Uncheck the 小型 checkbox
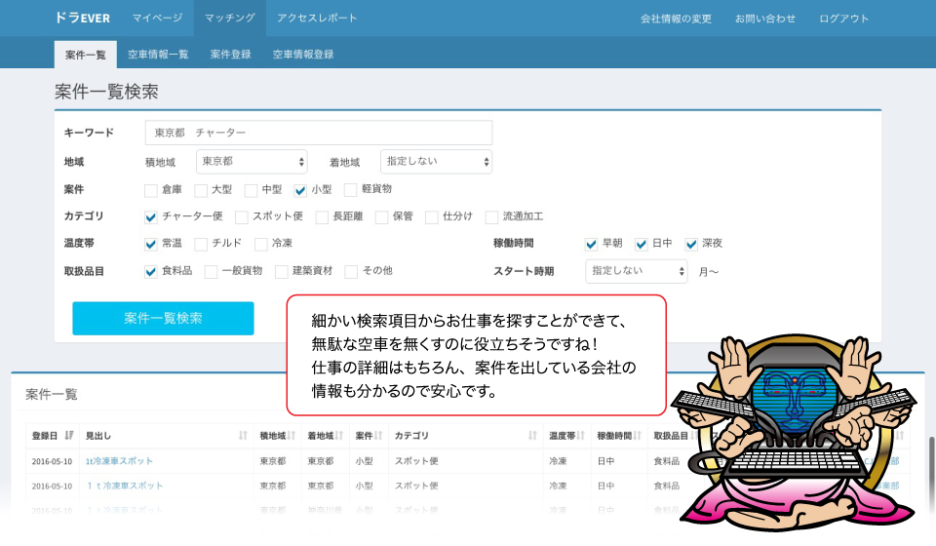 tap(301, 189)
